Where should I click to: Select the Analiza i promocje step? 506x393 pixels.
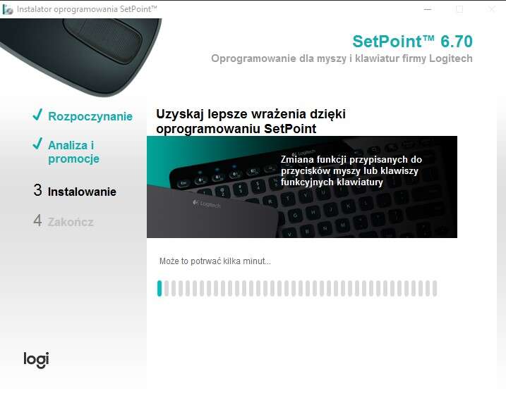coord(73,151)
